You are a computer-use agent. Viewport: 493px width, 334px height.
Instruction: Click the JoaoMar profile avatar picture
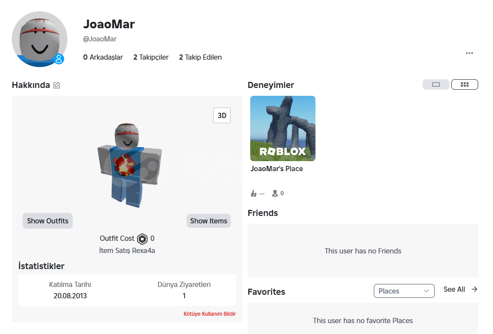pos(40,39)
